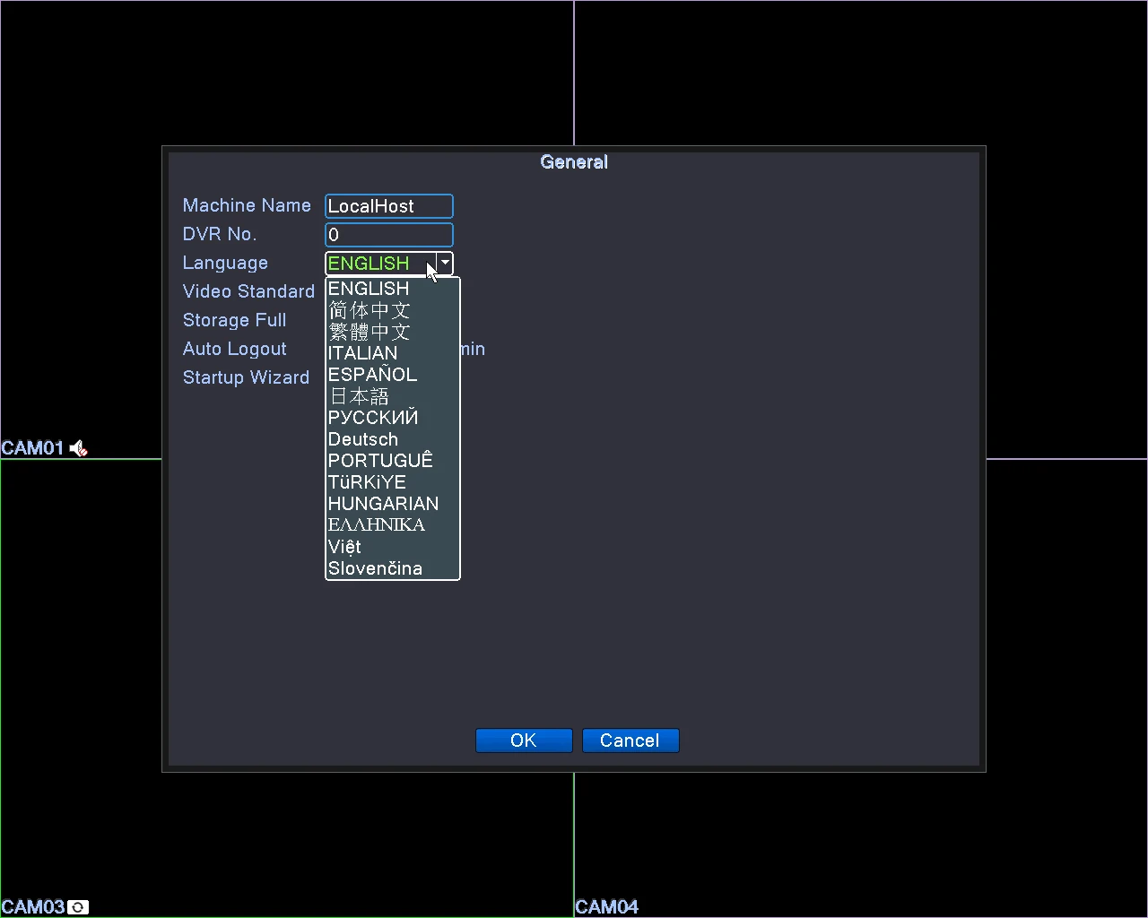Choose ESPAÑOL in the language list

tap(393, 375)
